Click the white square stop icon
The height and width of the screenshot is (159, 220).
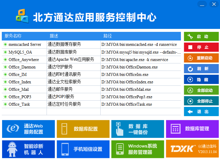pos(190,47)
